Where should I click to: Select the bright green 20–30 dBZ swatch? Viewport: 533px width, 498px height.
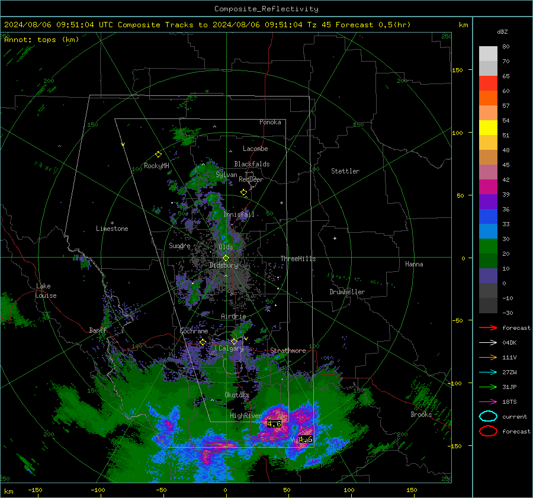tap(488, 246)
